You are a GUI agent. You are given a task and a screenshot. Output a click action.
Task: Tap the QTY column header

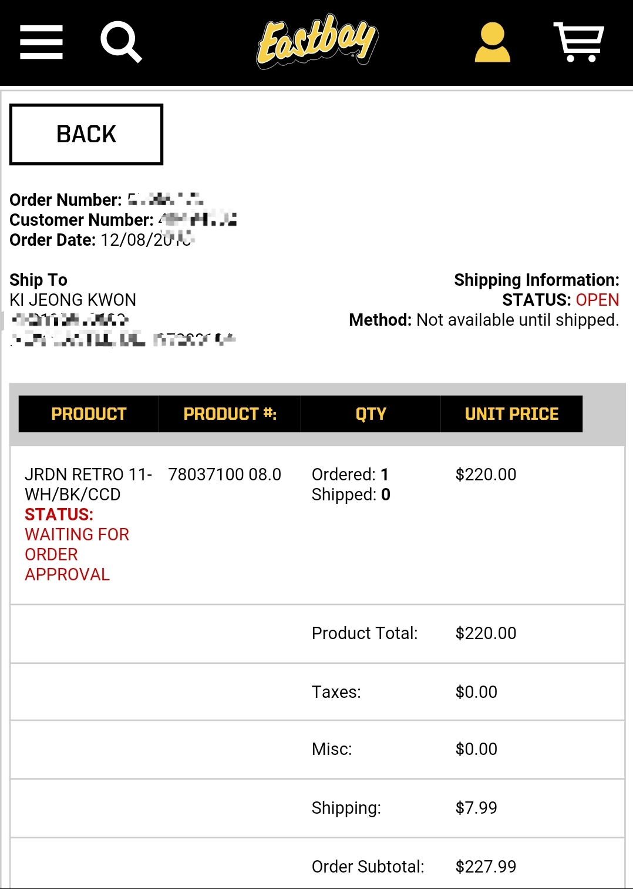[371, 414]
